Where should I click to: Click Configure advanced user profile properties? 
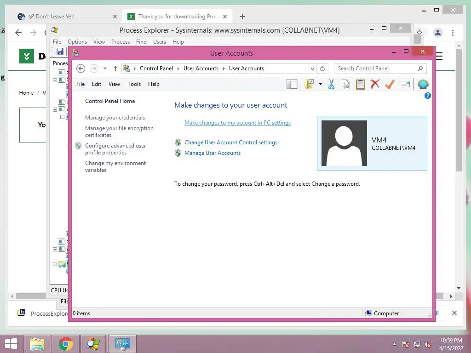(115, 149)
